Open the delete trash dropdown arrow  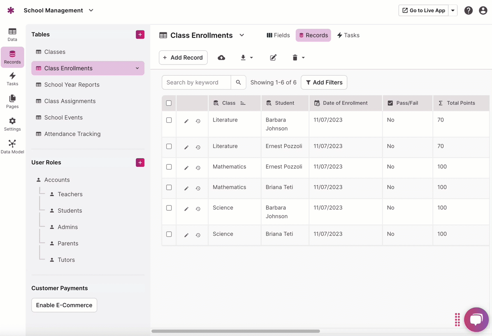coord(303,58)
